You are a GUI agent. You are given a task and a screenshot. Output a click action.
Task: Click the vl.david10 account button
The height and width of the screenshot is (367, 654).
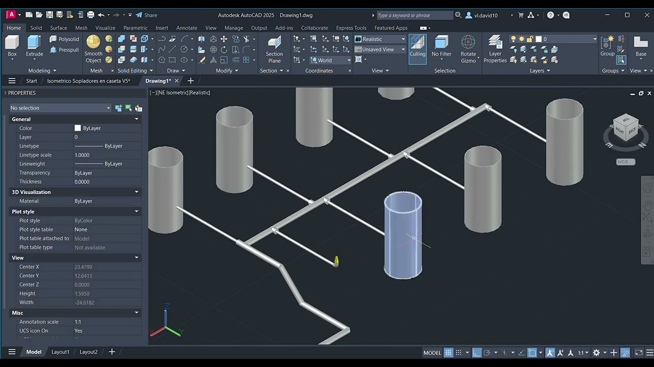pyautogui.click(x=486, y=15)
